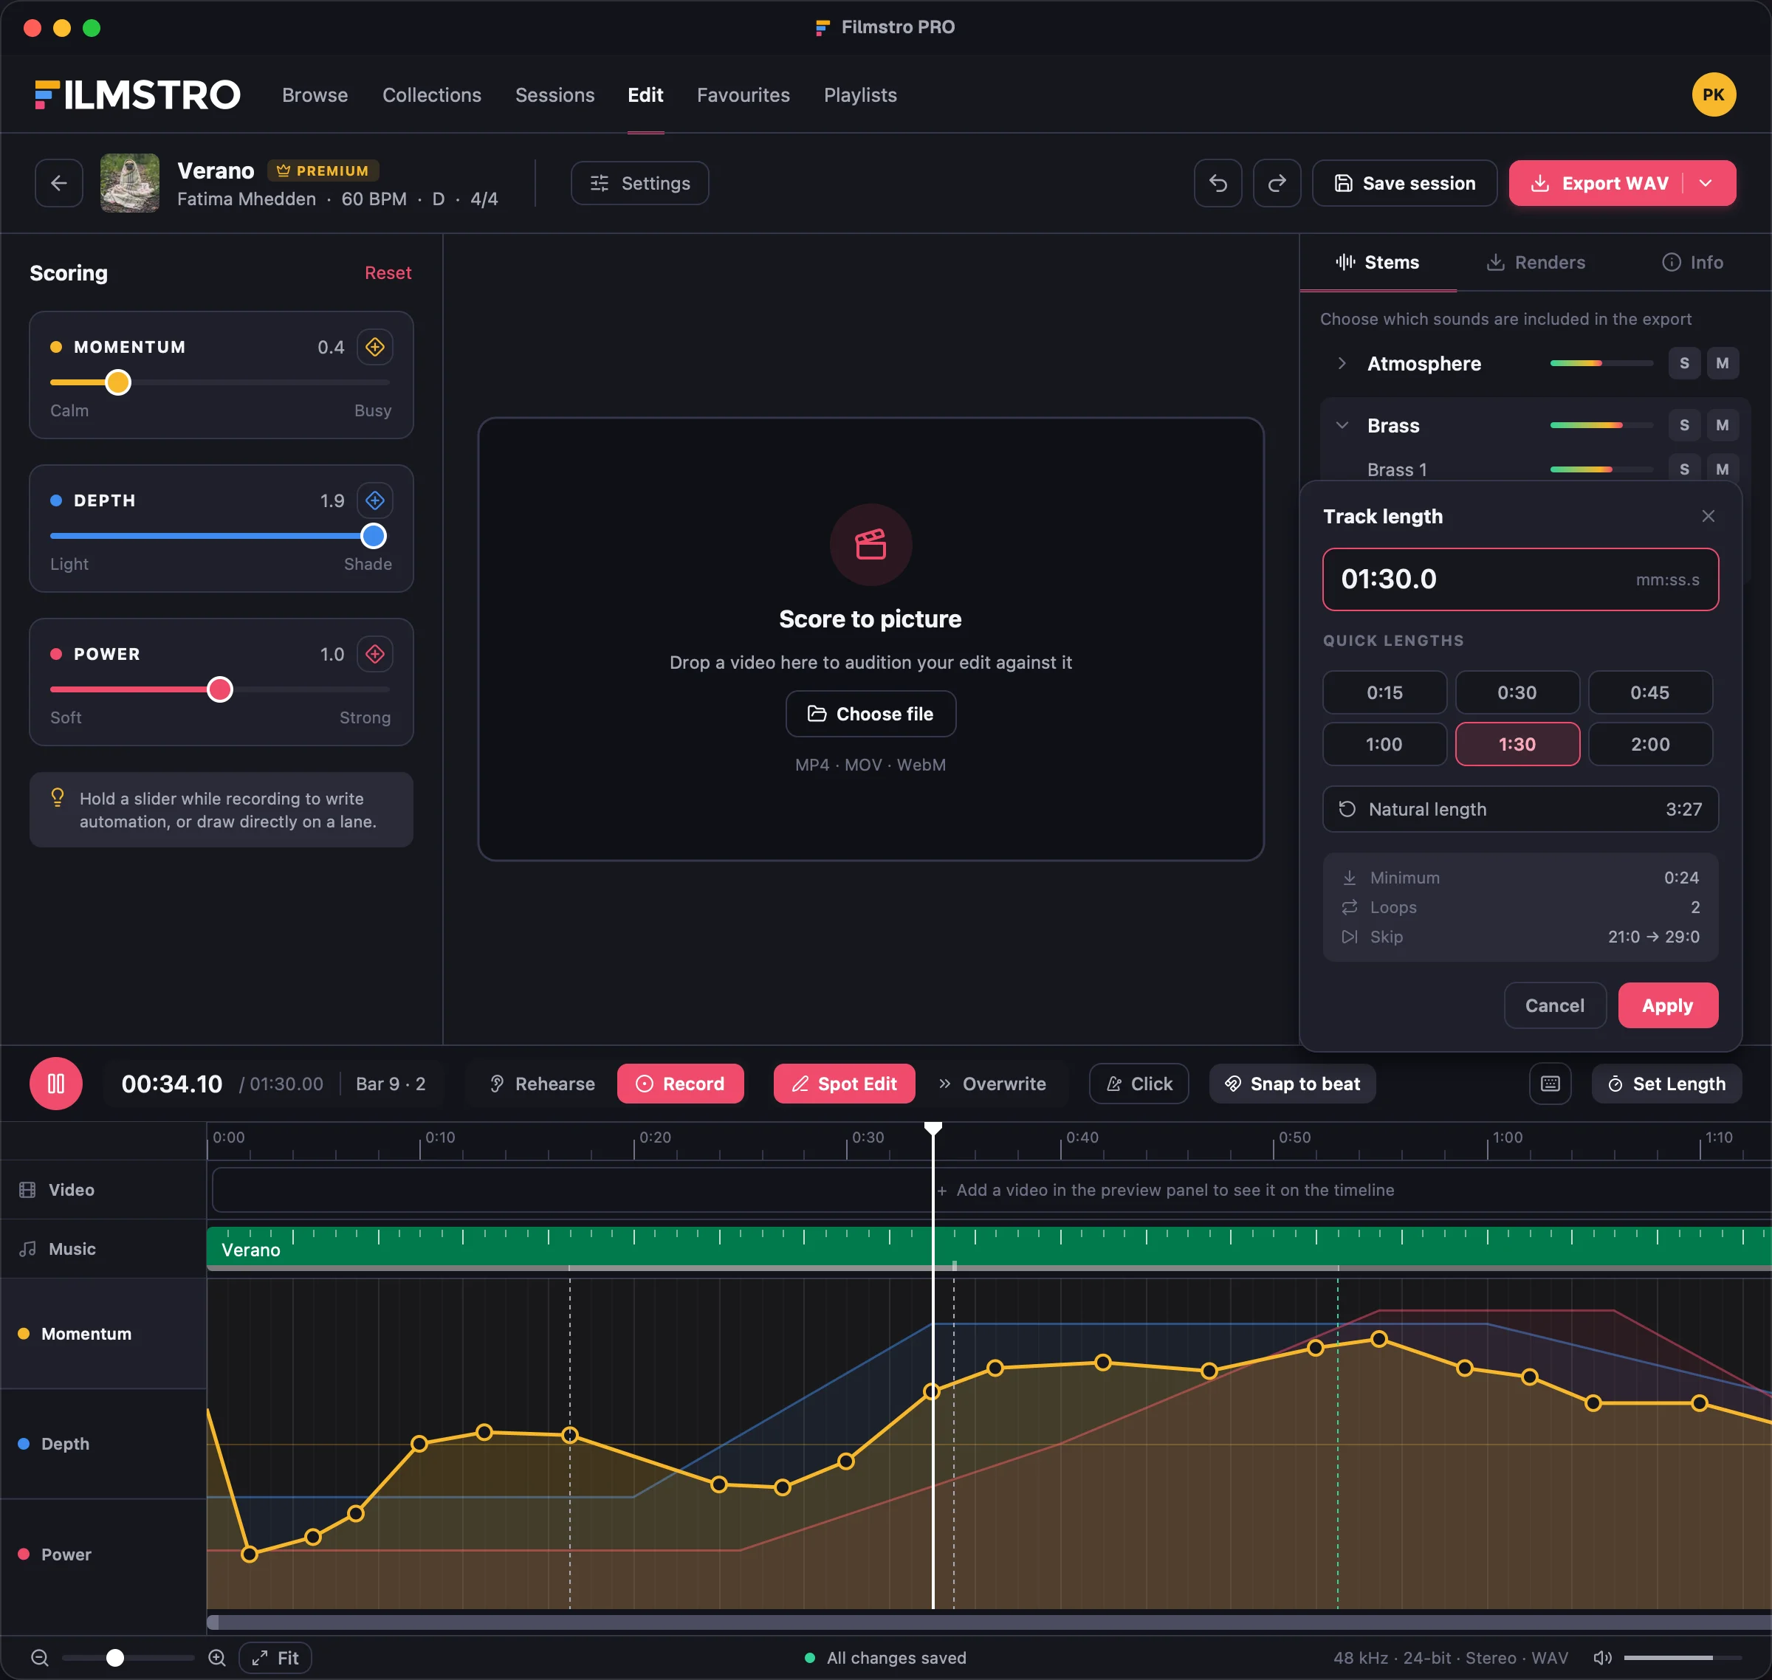Pause playback with the pink button
This screenshot has width=1772, height=1680.
(55, 1084)
